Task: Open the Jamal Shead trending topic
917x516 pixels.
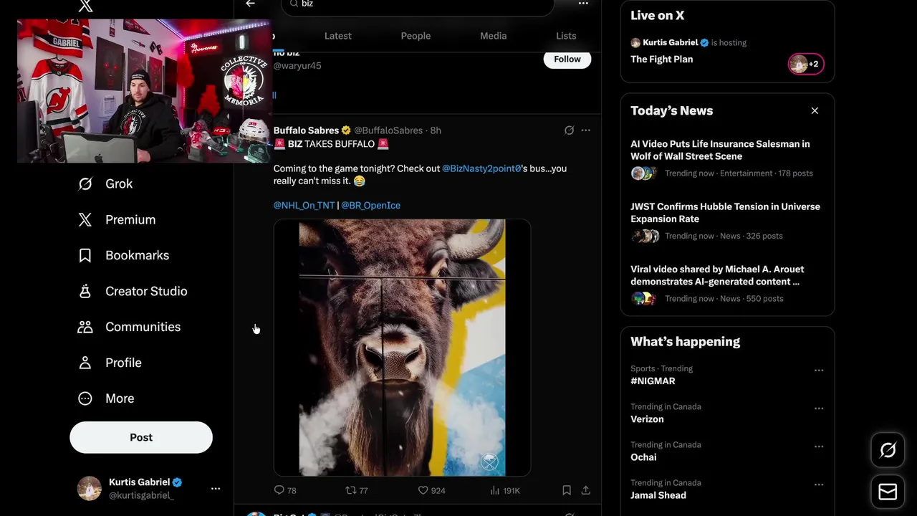Action: coord(658,495)
